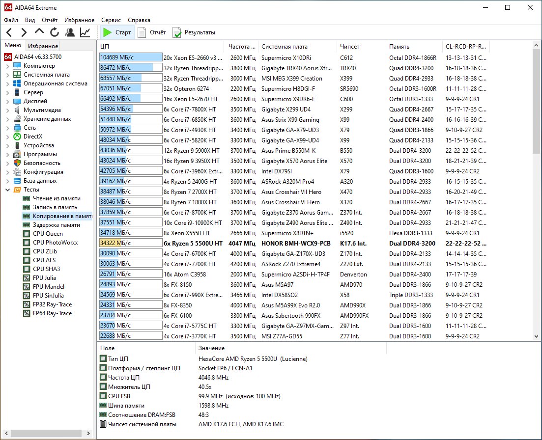Click the CPU Queen benchmark icon

click(x=26, y=234)
